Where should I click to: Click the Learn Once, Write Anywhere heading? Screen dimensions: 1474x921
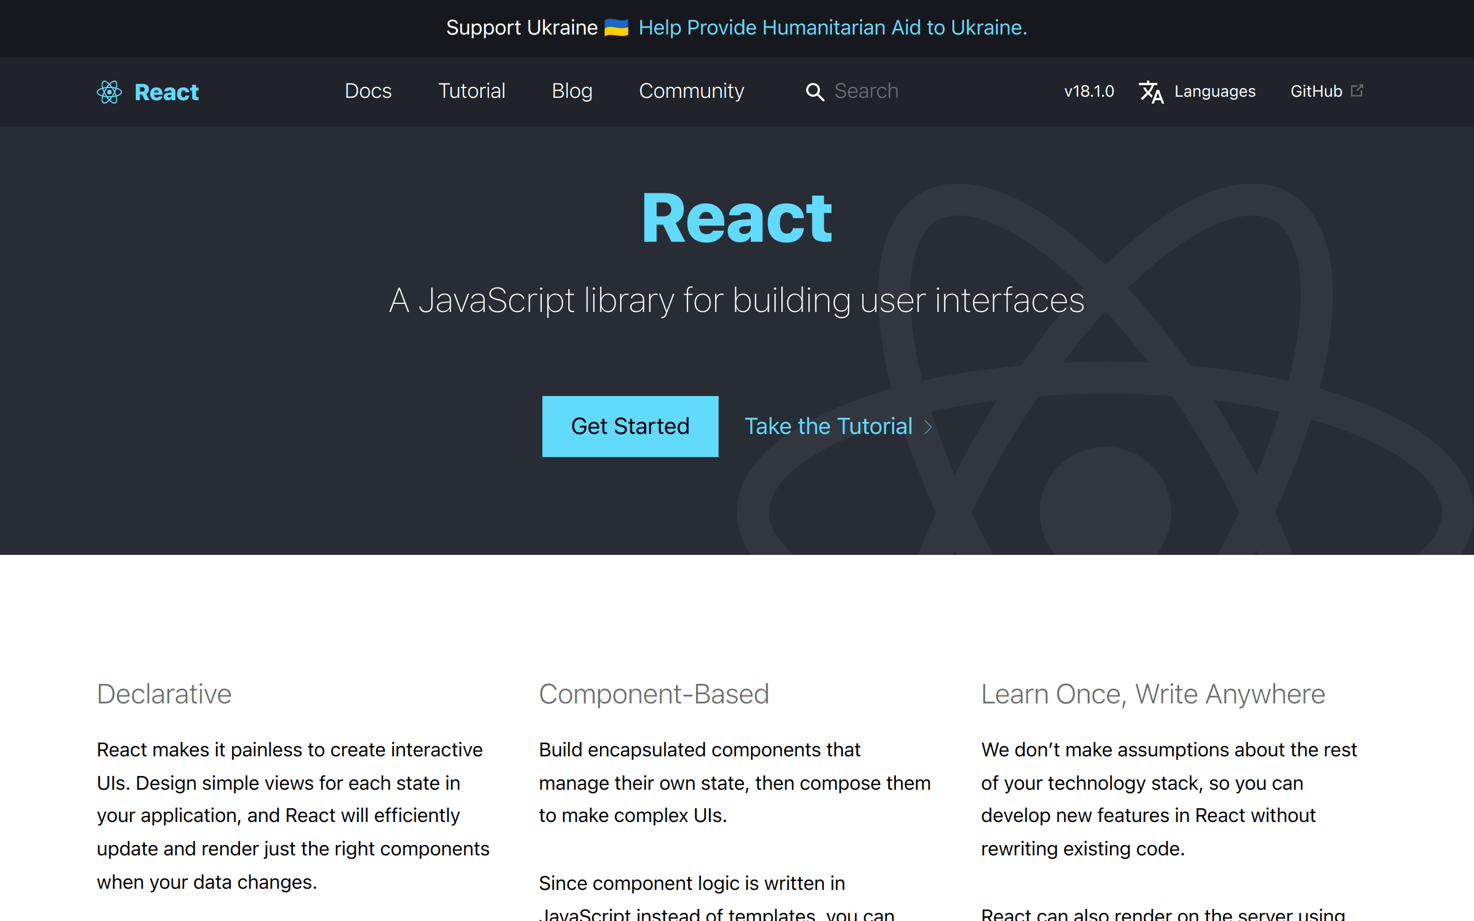(1153, 694)
